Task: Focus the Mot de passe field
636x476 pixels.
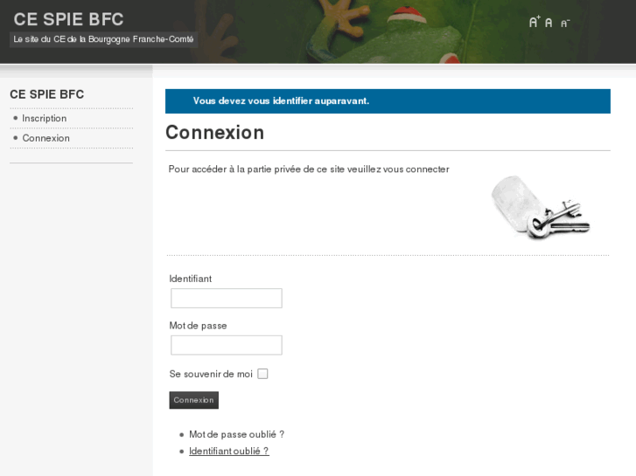Action: 227,345
